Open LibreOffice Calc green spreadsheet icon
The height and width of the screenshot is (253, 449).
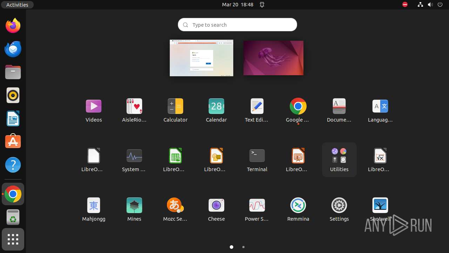point(175,160)
